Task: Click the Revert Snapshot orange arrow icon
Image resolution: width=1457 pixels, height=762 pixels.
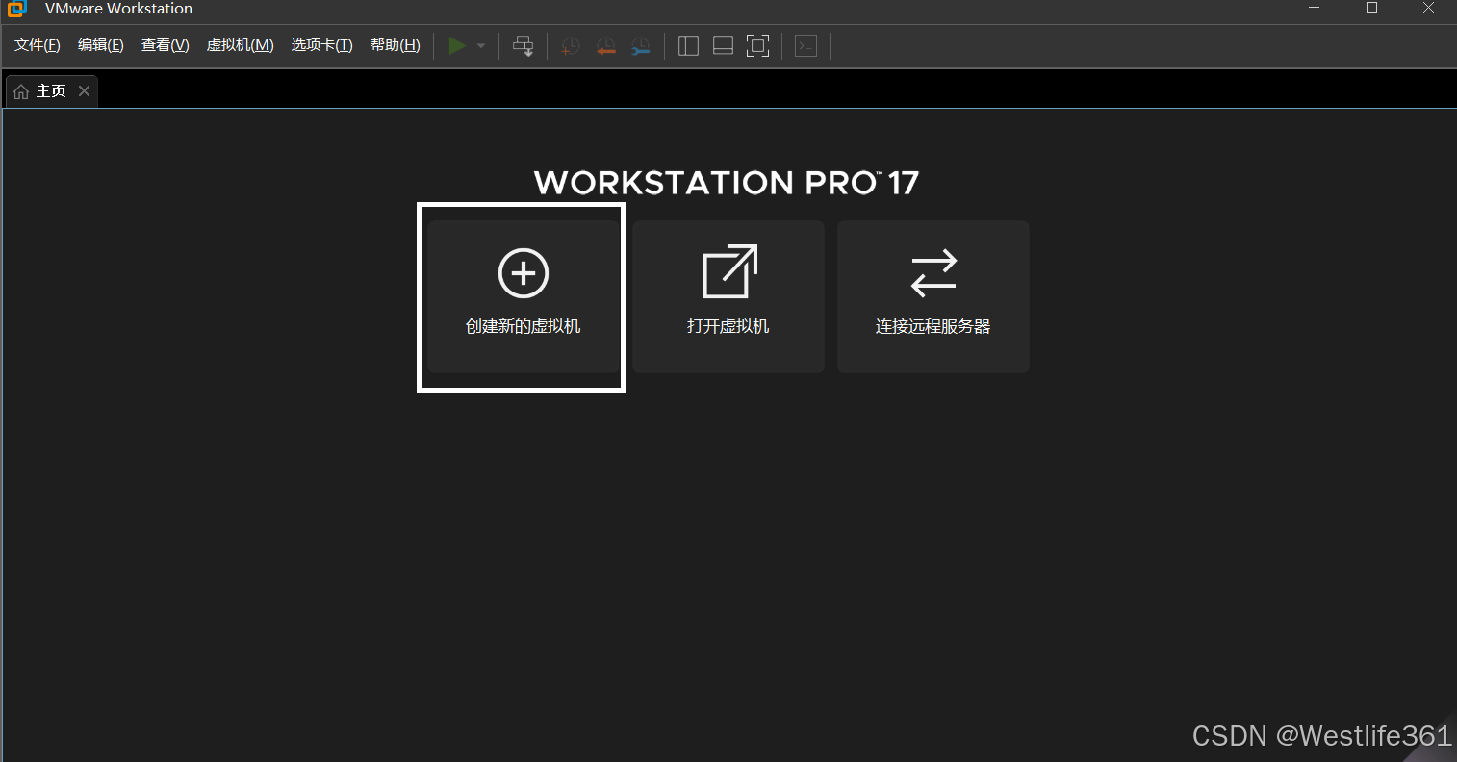Action: coord(605,45)
